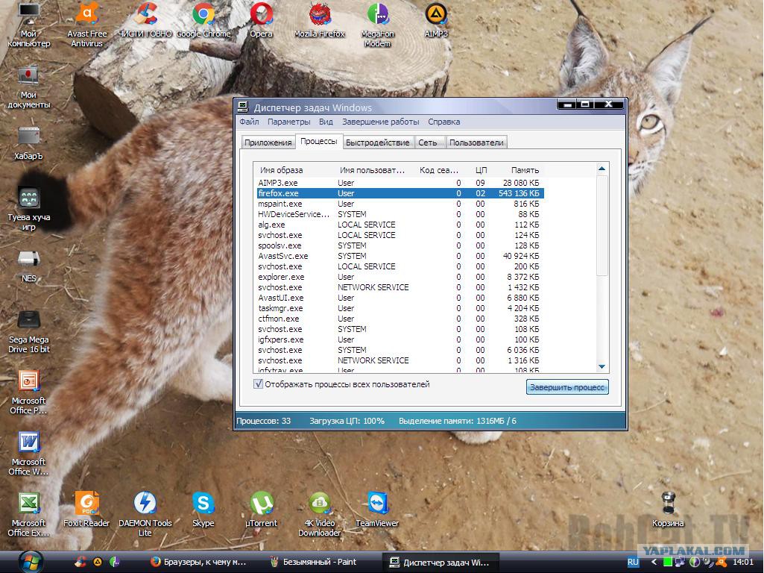Viewport: 764px width, 573px height.
Task: Select the Opera desktop icon
Action: [261, 20]
